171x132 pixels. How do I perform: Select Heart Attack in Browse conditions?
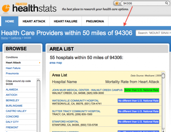pyautogui.click(x=13, y=63)
